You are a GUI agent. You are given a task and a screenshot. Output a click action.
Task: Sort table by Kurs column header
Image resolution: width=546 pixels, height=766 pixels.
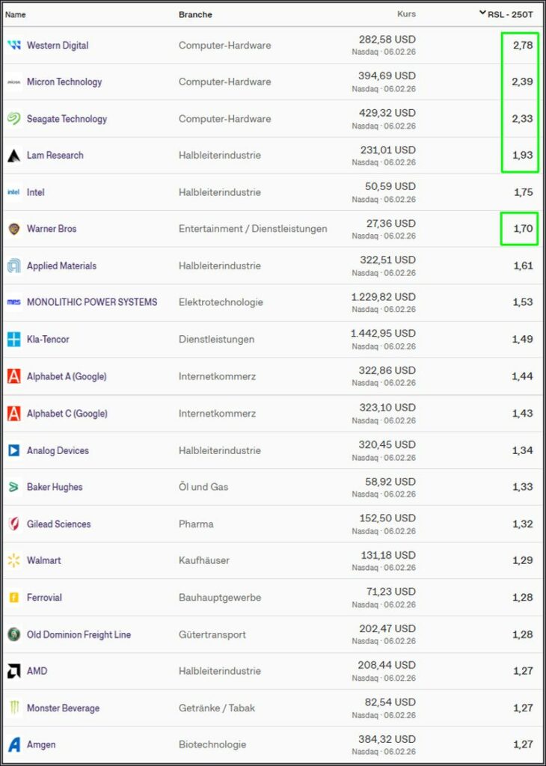[x=406, y=14]
